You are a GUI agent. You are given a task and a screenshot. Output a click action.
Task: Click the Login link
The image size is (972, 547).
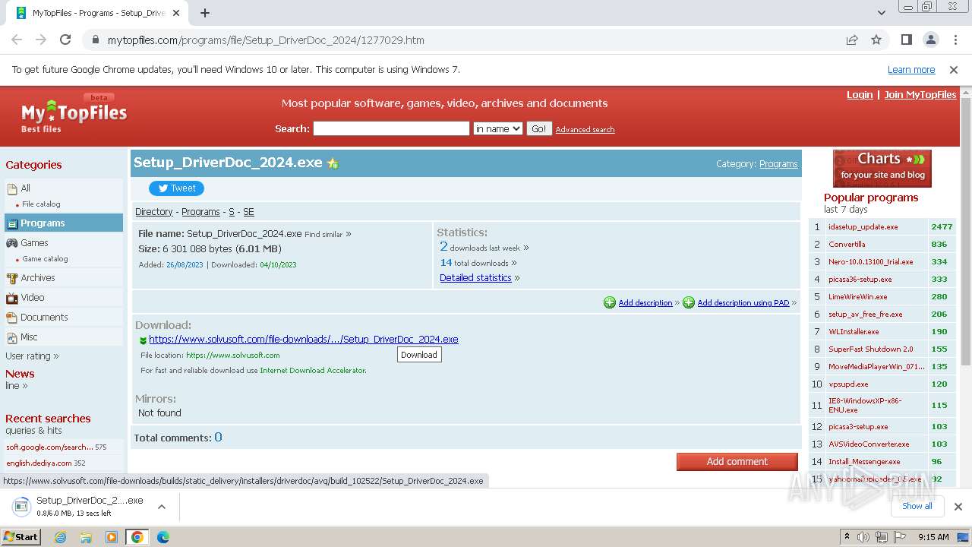tap(860, 95)
